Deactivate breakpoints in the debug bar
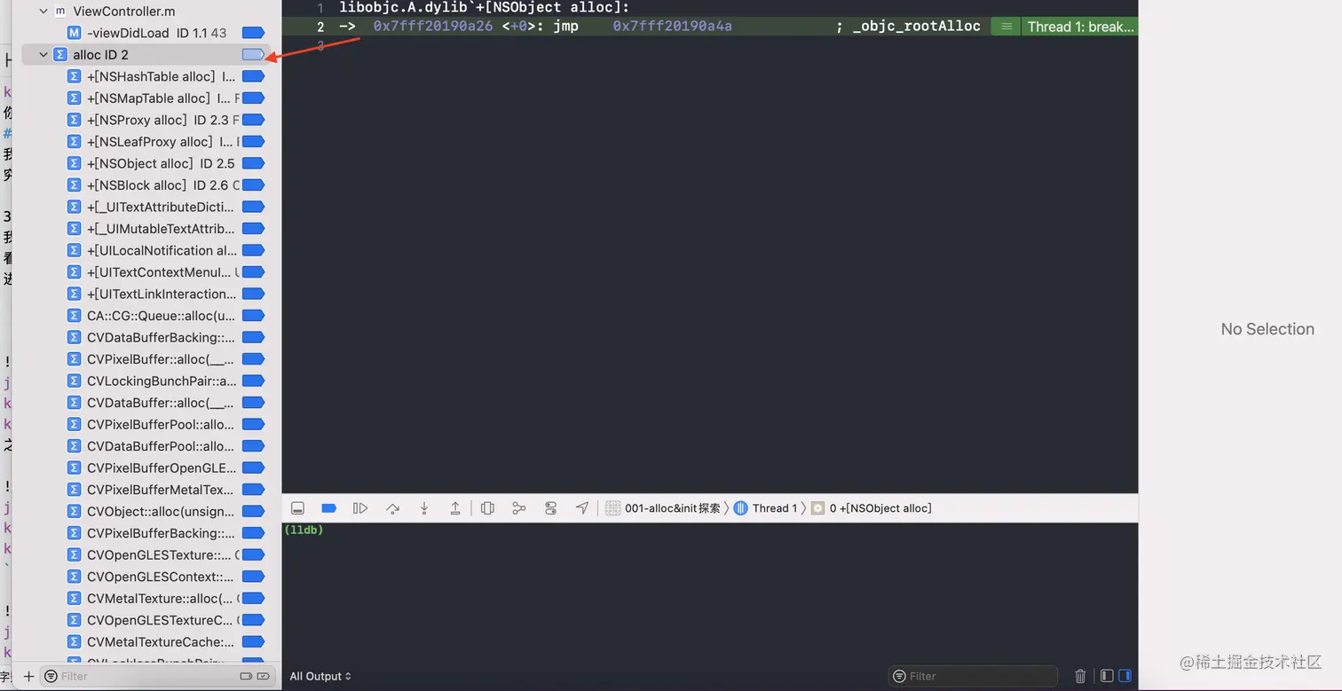 (328, 508)
